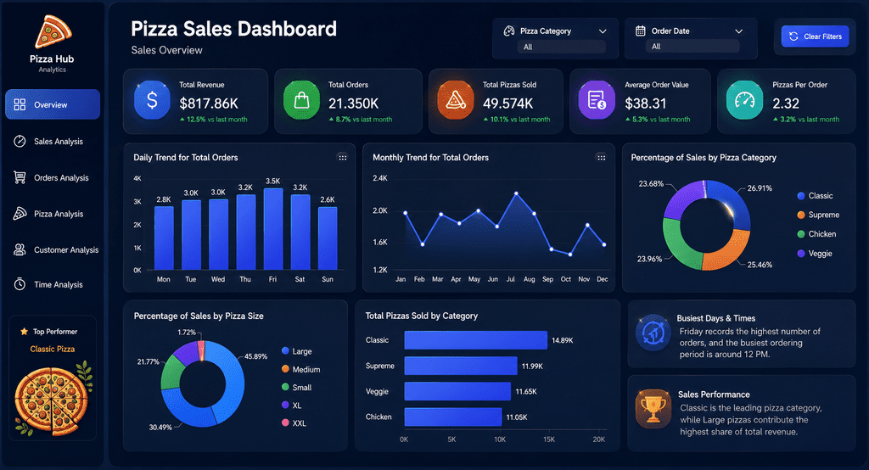
Task: Click the Clear Filters button
Action: coord(816,36)
